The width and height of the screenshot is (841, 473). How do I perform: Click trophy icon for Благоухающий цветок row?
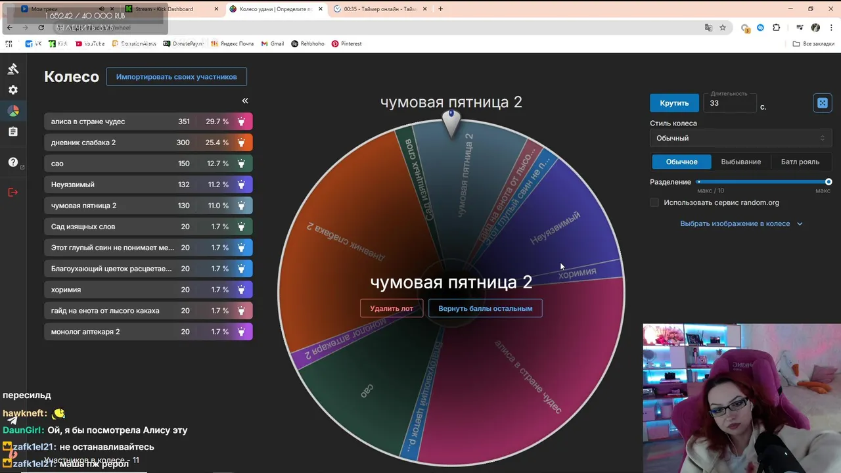click(x=242, y=269)
